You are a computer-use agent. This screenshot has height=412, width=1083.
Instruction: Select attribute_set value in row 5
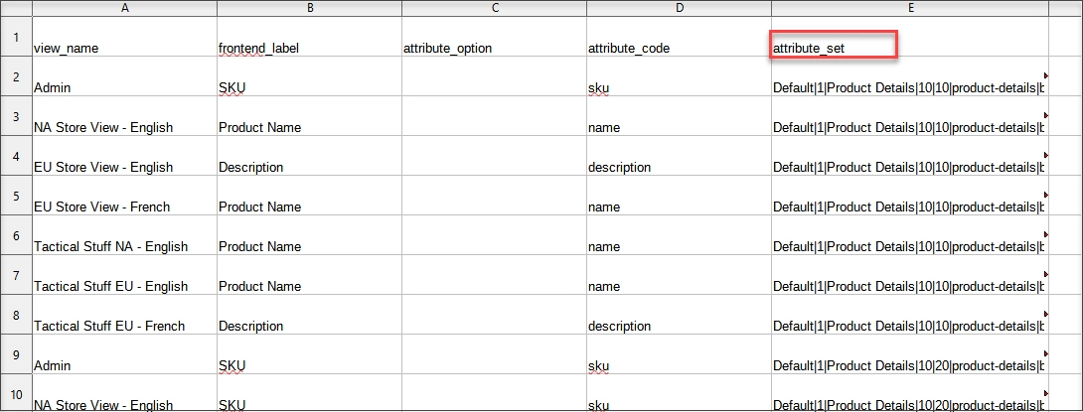[x=910, y=196]
